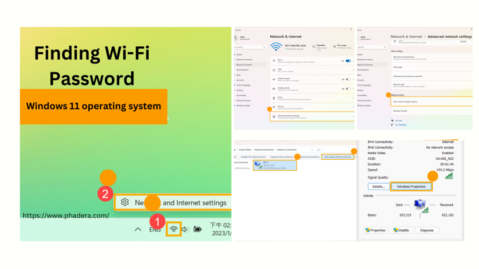Open the VPN row chevron
The width and height of the screenshot is (479, 269).
[x=353, y=70]
